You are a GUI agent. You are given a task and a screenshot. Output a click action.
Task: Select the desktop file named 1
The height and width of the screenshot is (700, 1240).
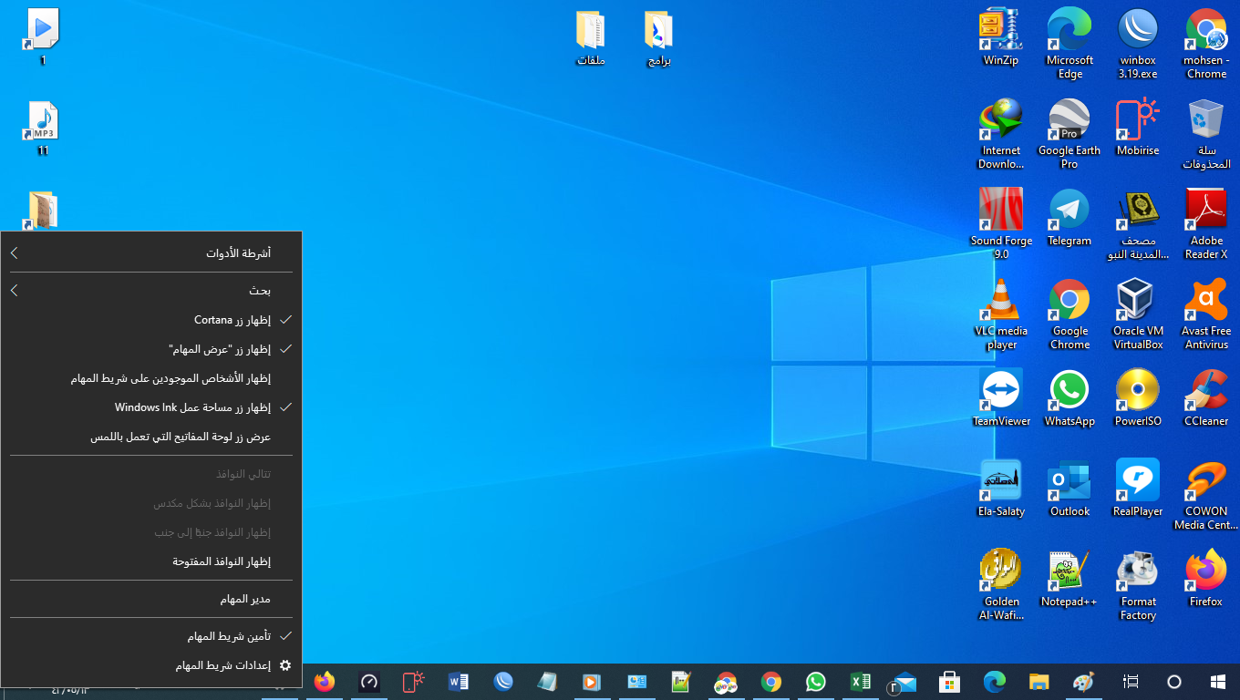point(42,36)
